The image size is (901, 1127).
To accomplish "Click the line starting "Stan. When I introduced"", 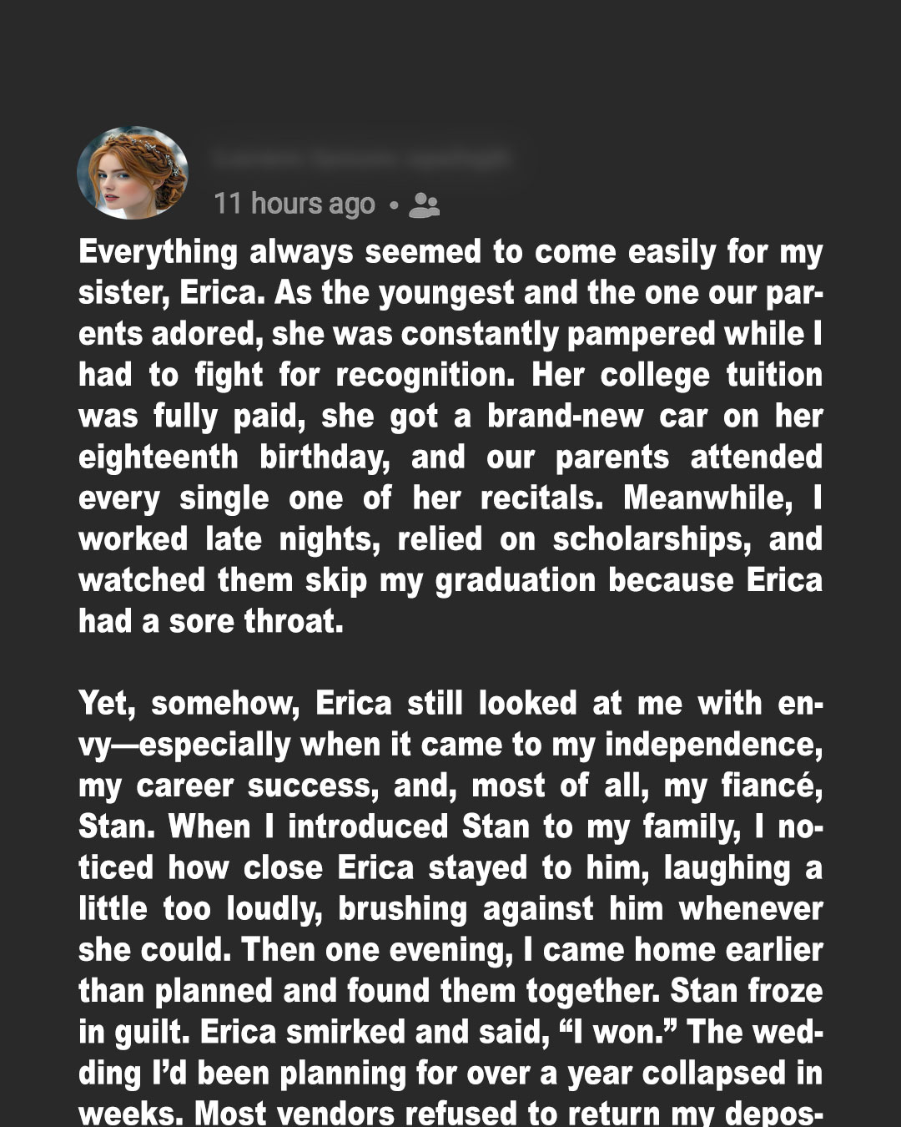I will click(x=450, y=826).
